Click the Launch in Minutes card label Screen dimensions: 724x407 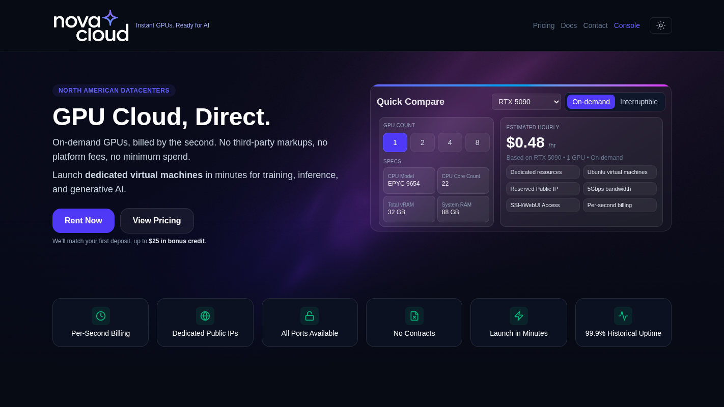[519, 333]
